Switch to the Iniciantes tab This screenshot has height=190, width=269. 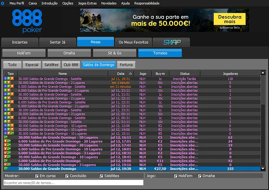[20, 42]
